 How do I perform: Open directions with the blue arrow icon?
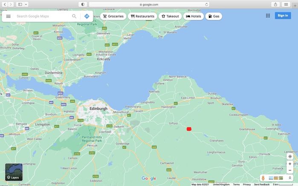(87, 16)
